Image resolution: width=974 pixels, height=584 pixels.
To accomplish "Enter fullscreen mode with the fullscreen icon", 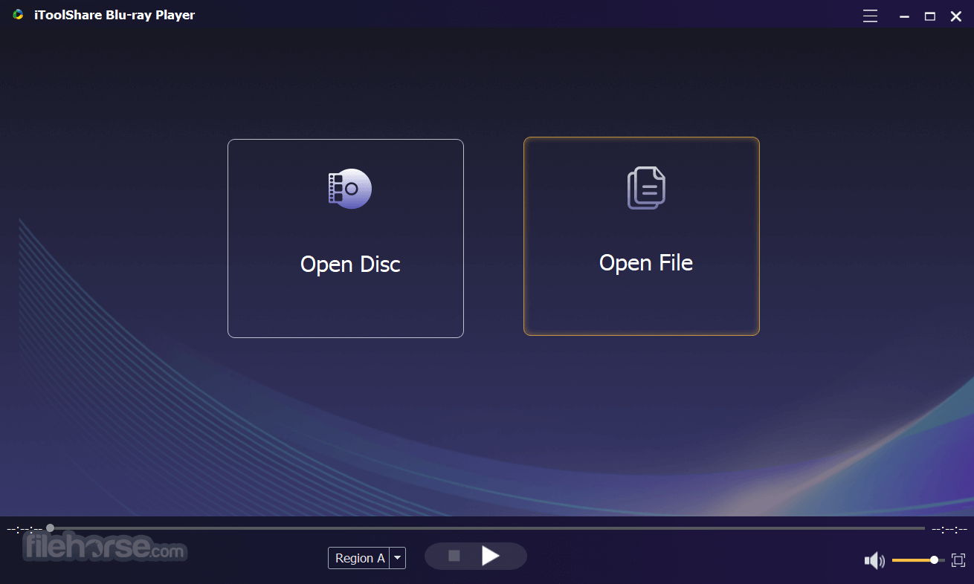I will [958, 560].
